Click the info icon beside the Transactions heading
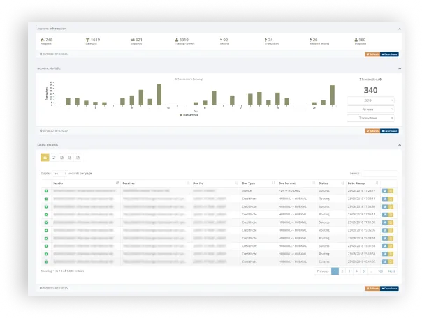Viewport: 422px width, 318px height. click(381, 79)
